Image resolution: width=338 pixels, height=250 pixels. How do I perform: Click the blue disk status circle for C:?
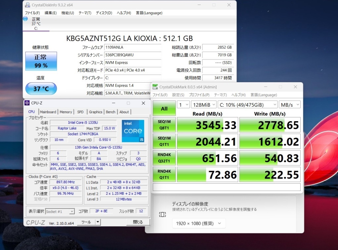click(x=25, y=19)
